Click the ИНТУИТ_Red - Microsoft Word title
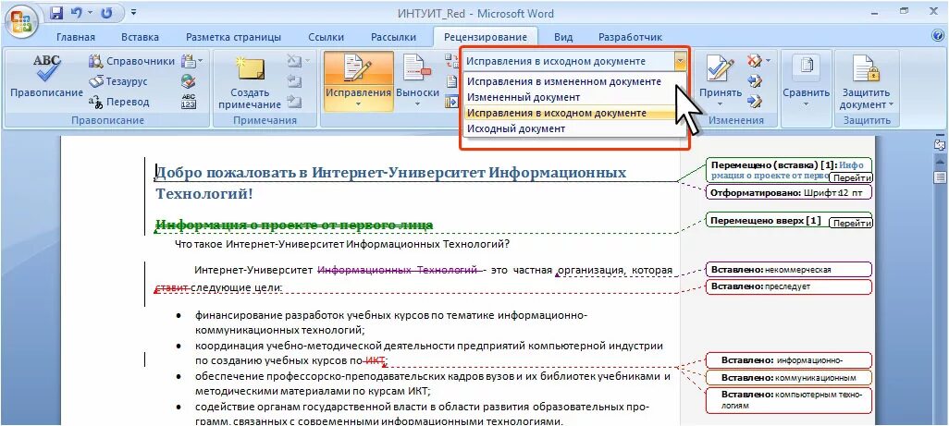This screenshot has height=426, width=949. (475, 13)
